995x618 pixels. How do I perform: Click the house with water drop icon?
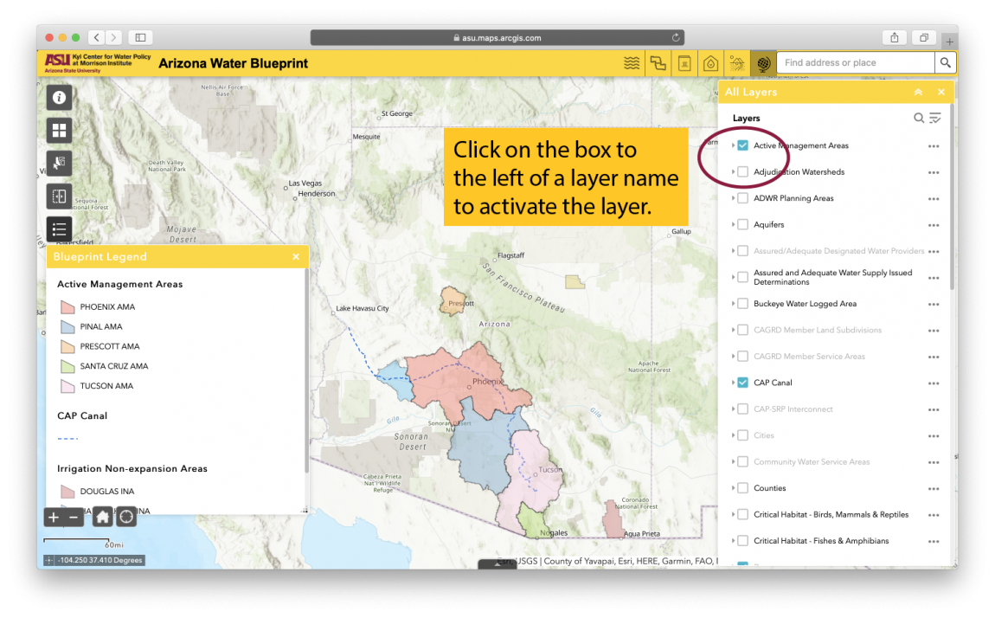coord(709,62)
